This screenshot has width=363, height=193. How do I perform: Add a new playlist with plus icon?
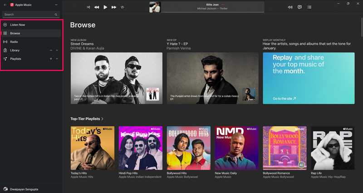51,59
